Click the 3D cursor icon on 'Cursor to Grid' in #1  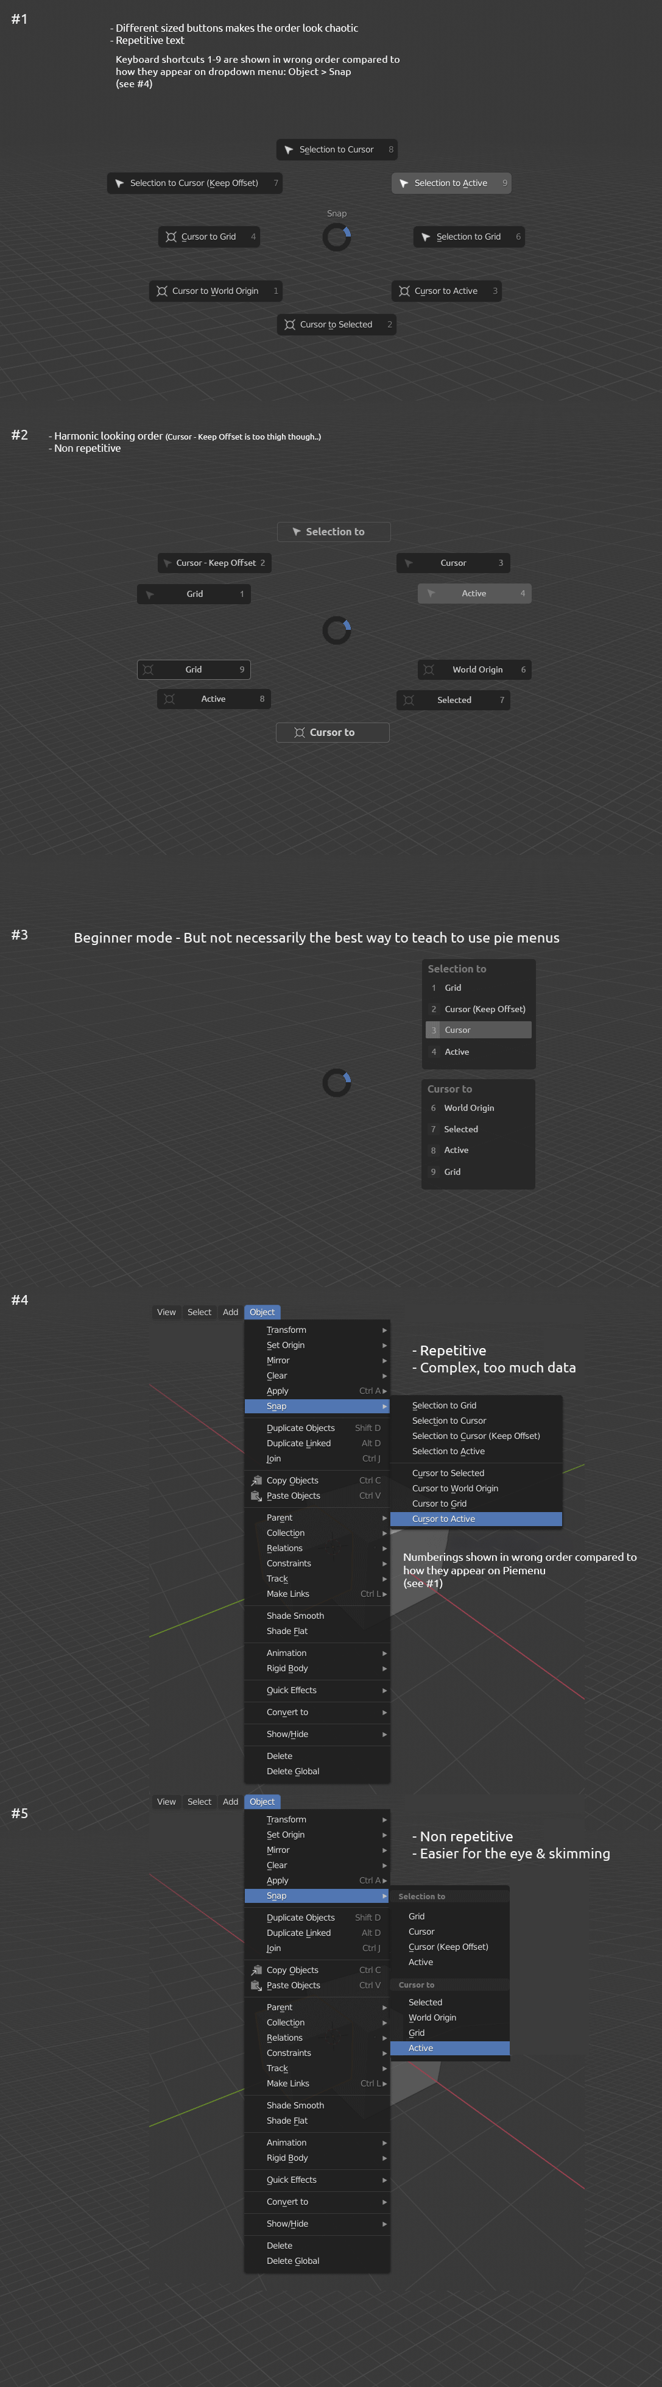[171, 237]
